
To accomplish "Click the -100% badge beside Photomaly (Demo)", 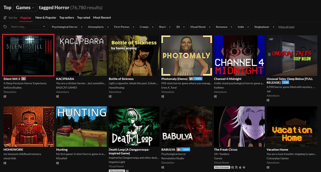I will tap(198, 79).
